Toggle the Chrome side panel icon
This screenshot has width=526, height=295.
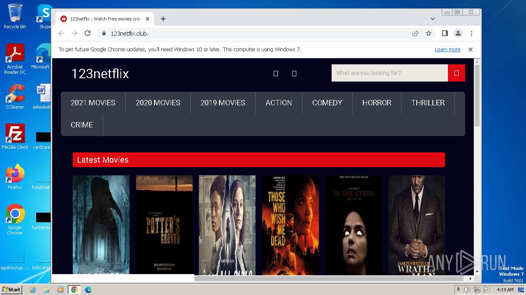(x=445, y=33)
